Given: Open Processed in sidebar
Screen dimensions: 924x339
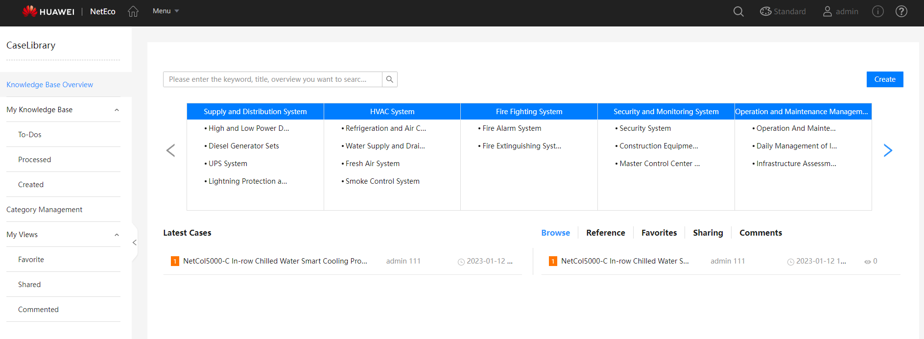Looking at the screenshot, I should [x=34, y=160].
